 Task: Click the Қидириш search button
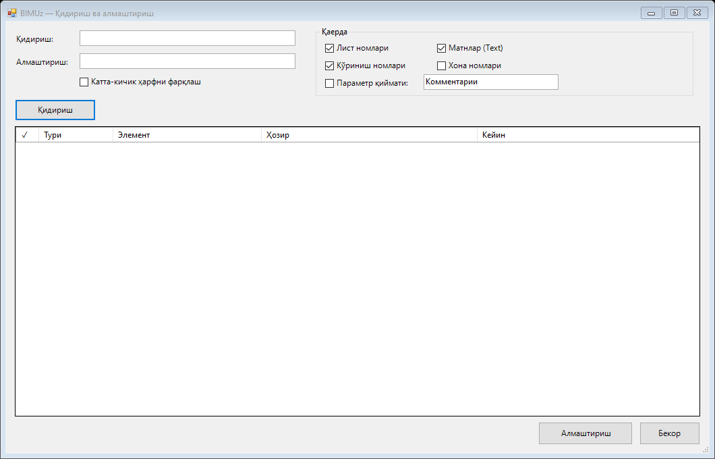point(55,110)
